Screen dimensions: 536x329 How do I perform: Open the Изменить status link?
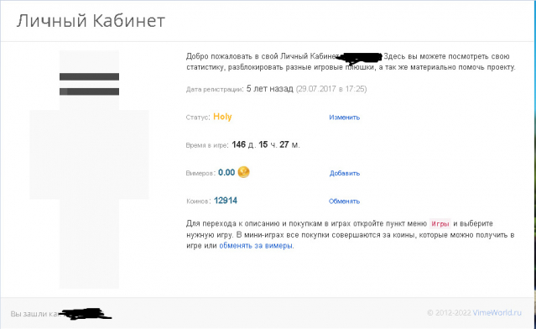(344, 117)
